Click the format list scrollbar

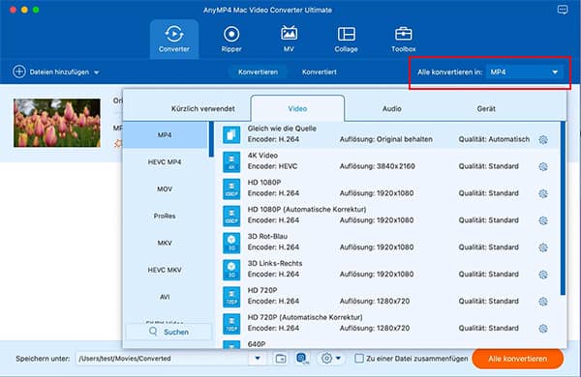pyautogui.click(x=211, y=139)
